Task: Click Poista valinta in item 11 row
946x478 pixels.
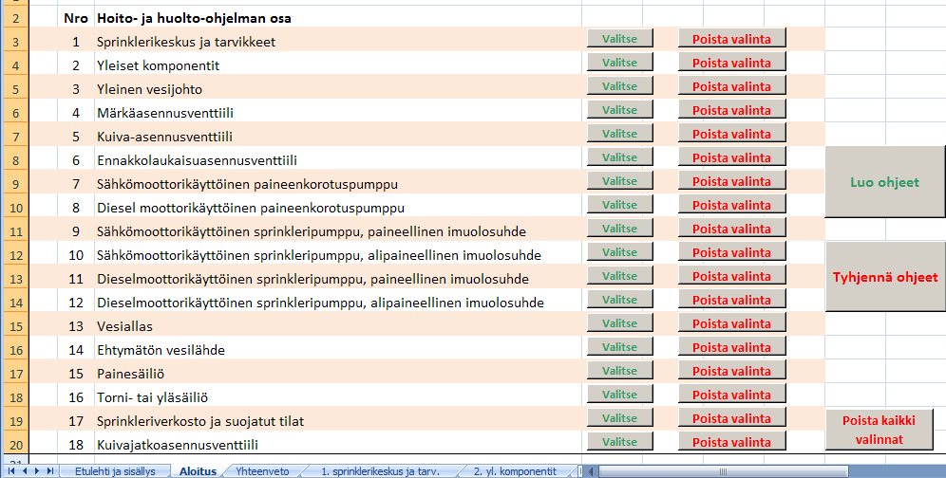Action: click(x=732, y=275)
